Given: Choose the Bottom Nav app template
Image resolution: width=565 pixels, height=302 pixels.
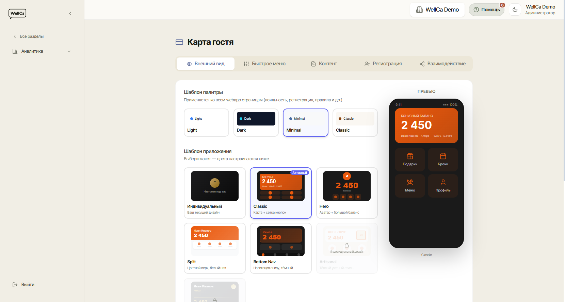Looking at the screenshot, I should tap(281, 248).
